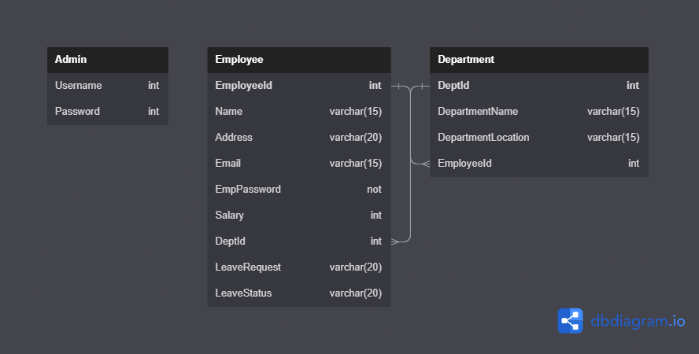This screenshot has width=699, height=354.
Task: Select the Admin table header
Action: tap(108, 60)
